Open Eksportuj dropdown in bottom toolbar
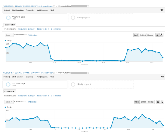This screenshot has height=133, width=166. click(x=30, y=77)
